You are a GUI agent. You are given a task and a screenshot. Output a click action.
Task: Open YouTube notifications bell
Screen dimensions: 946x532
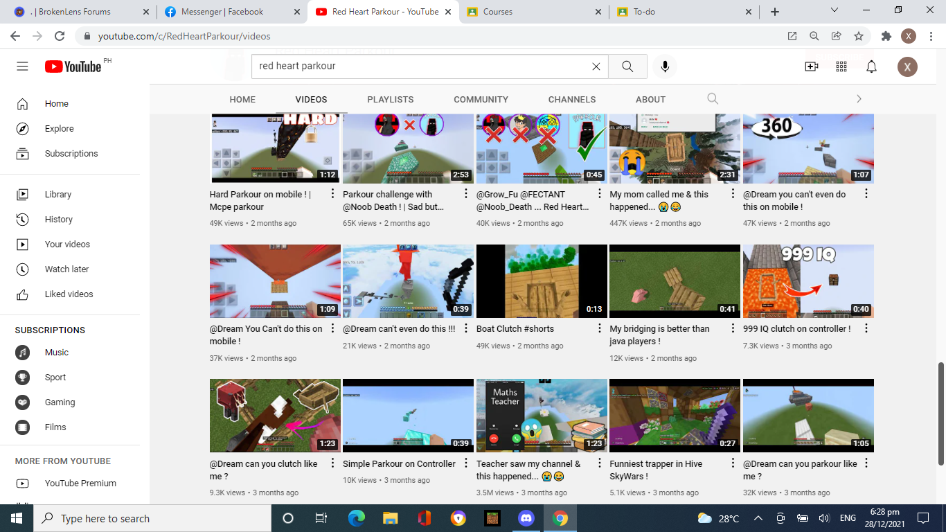872,66
